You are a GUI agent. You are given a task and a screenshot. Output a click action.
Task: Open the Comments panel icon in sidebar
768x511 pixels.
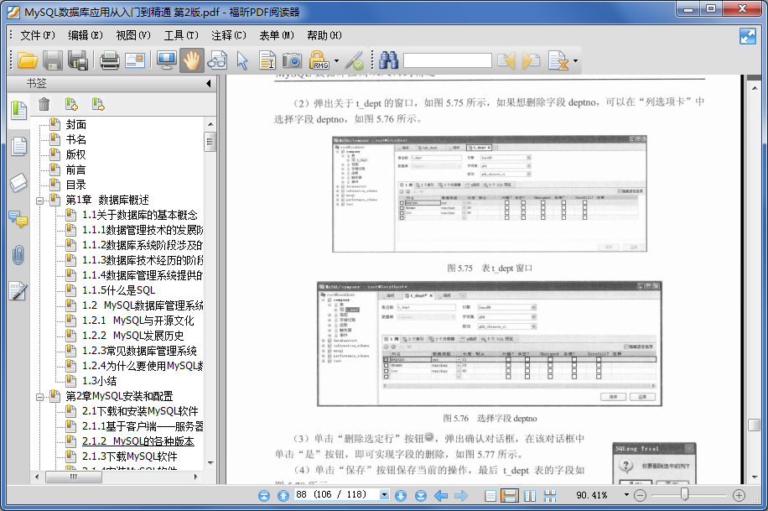(x=18, y=219)
